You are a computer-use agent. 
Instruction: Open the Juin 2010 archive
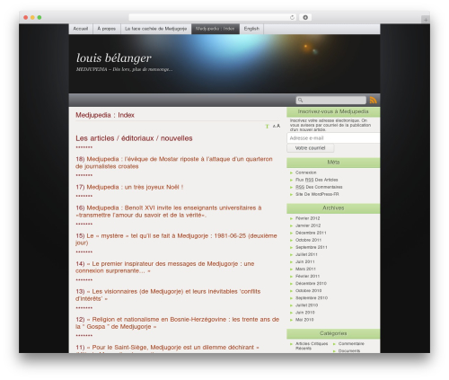(x=305, y=313)
